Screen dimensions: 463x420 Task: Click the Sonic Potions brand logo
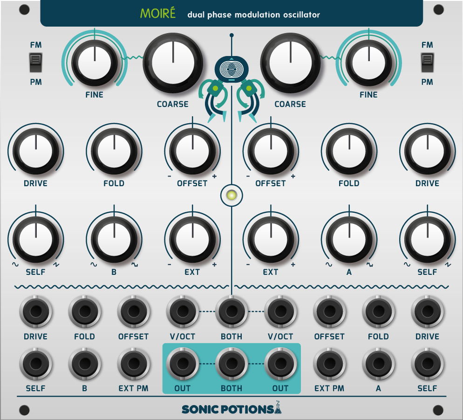(231, 409)
